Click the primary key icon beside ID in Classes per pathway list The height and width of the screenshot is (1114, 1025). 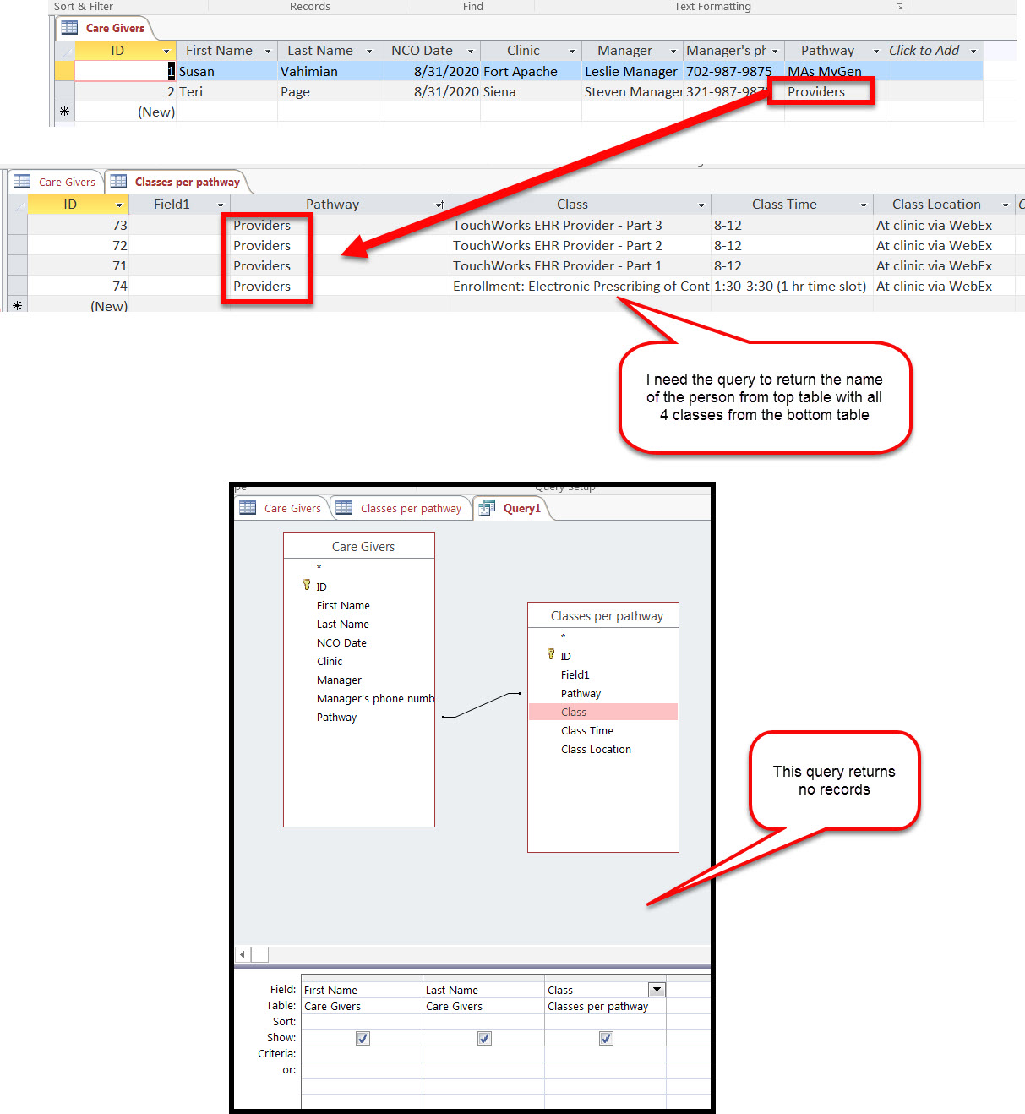pyautogui.click(x=550, y=654)
